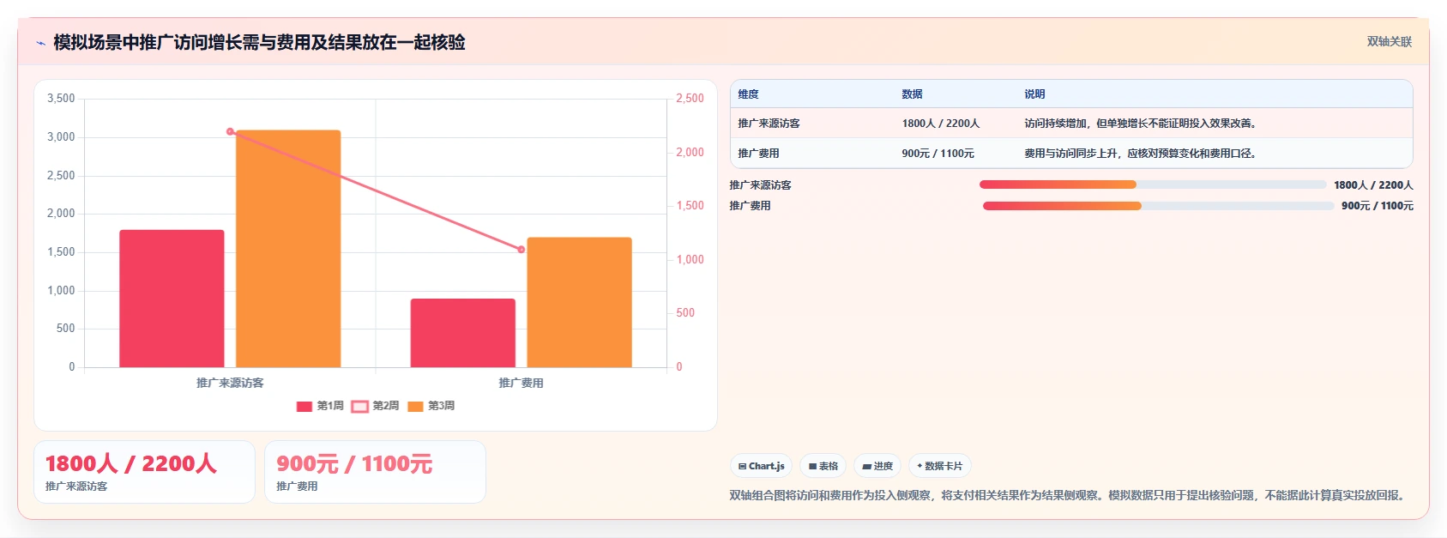This screenshot has height=538, width=1447.
Task: Click the 第2周 outlined legend swatch
Action: 360,407
